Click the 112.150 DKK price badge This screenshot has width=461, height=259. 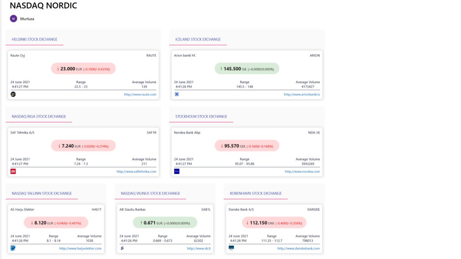click(274, 223)
